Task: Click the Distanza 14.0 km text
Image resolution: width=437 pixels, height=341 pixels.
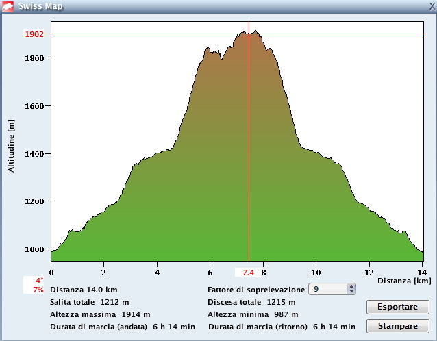Action: [83, 290]
